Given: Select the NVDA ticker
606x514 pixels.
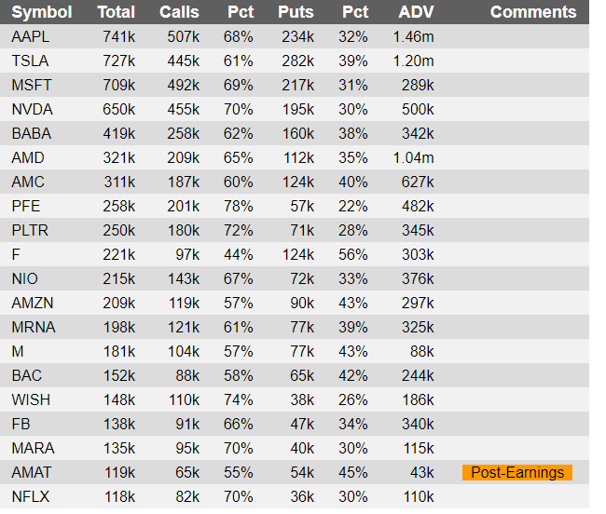Looking at the screenshot, I should click(x=32, y=109).
